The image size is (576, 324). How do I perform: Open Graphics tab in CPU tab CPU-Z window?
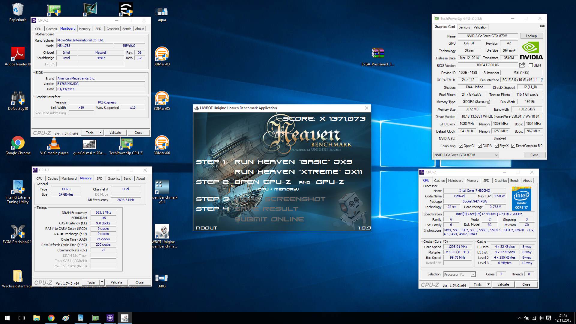500,181
